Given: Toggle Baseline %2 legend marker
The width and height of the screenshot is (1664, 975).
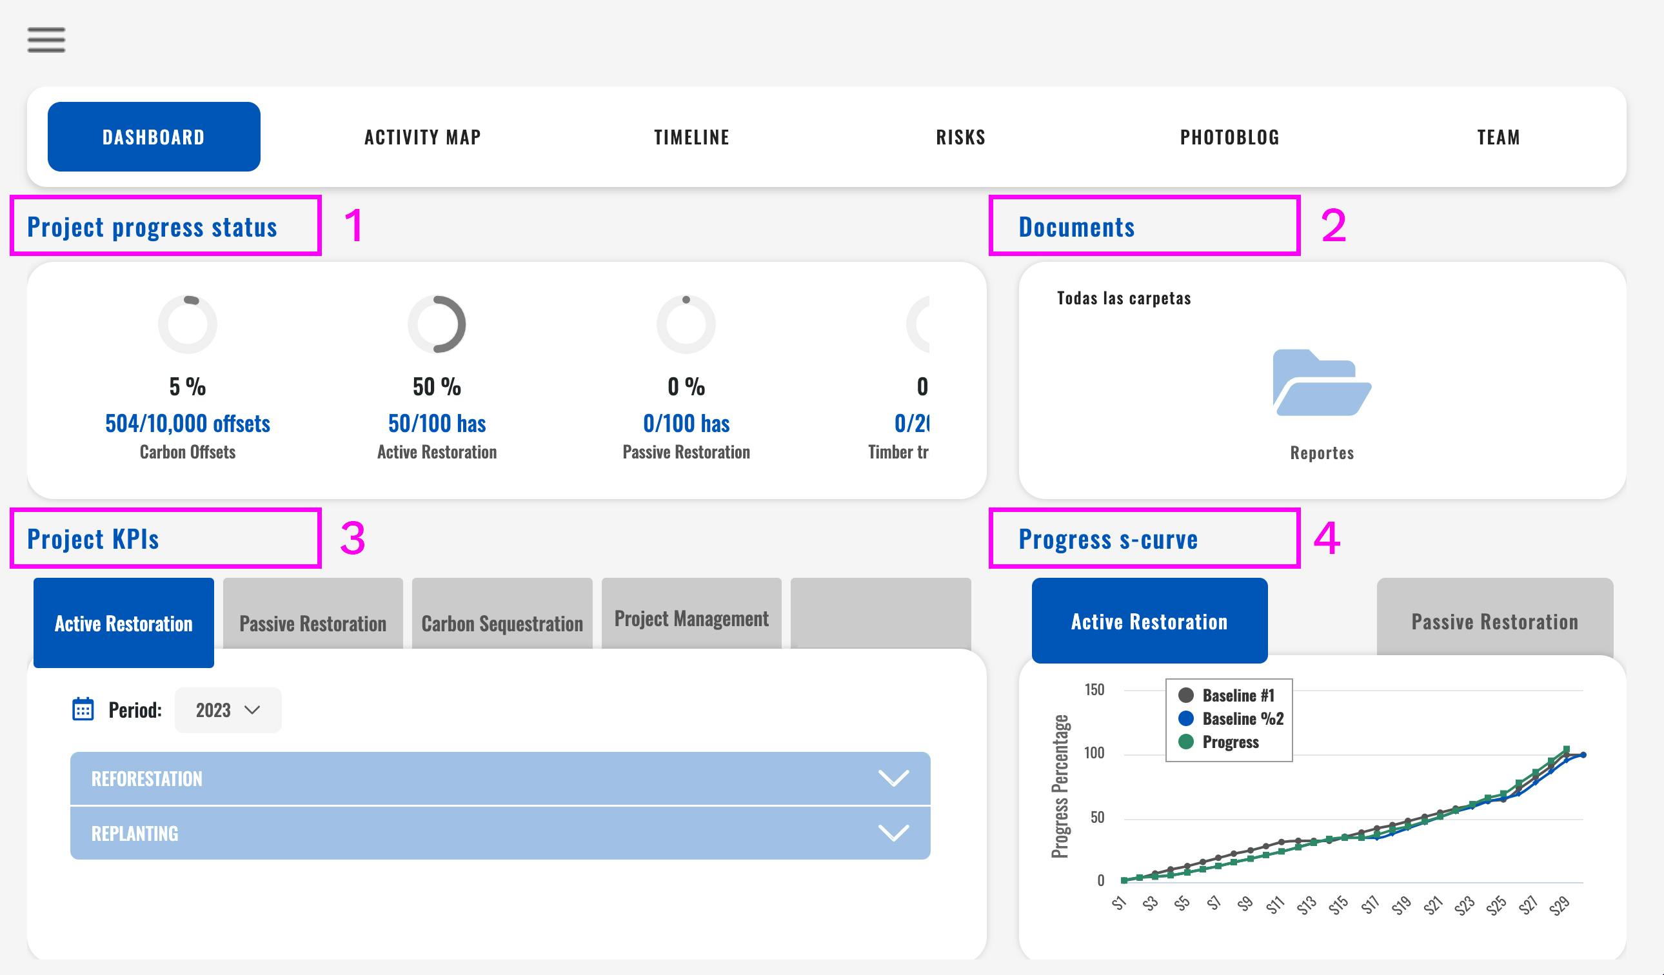Looking at the screenshot, I should coord(1186,718).
